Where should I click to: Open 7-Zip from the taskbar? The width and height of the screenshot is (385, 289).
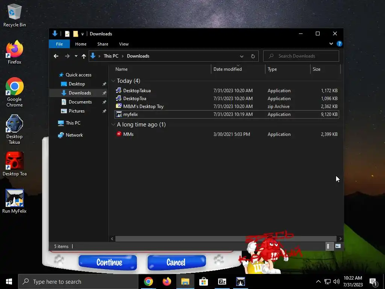click(x=222, y=281)
